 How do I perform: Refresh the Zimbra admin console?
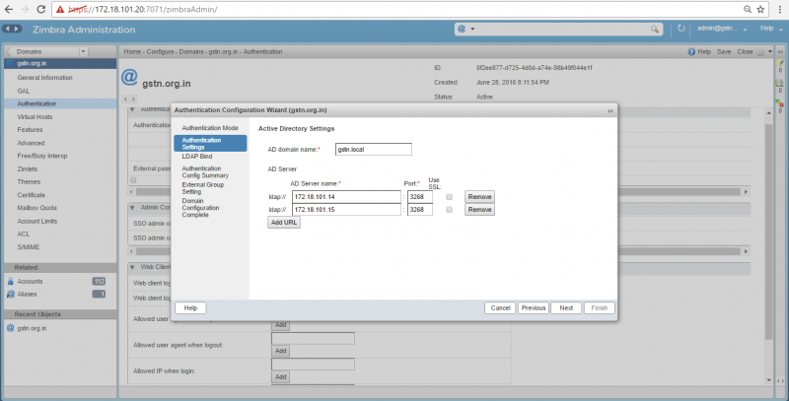pos(681,29)
